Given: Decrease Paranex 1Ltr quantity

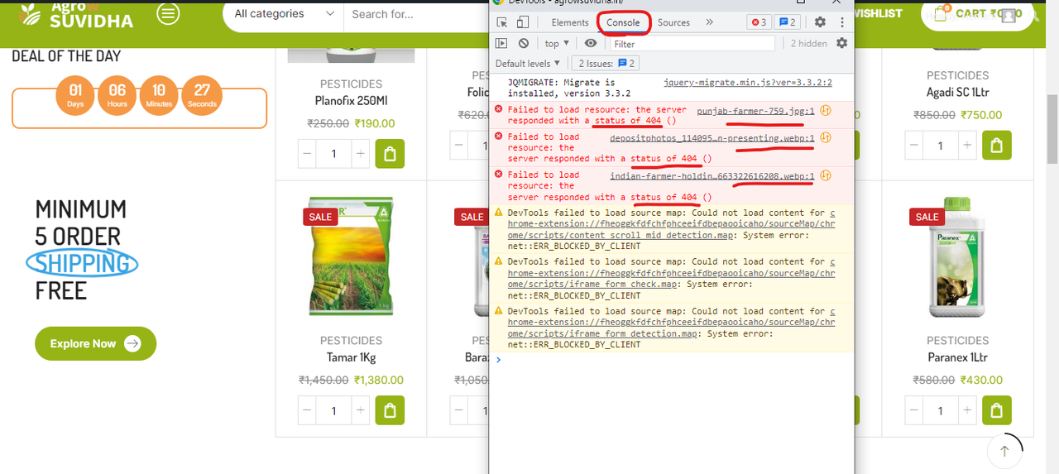Looking at the screenshot, I should pos(914,410).
